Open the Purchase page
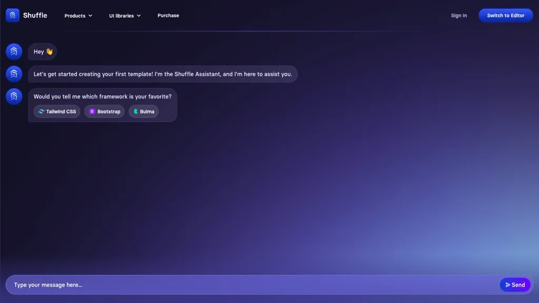 168,15
